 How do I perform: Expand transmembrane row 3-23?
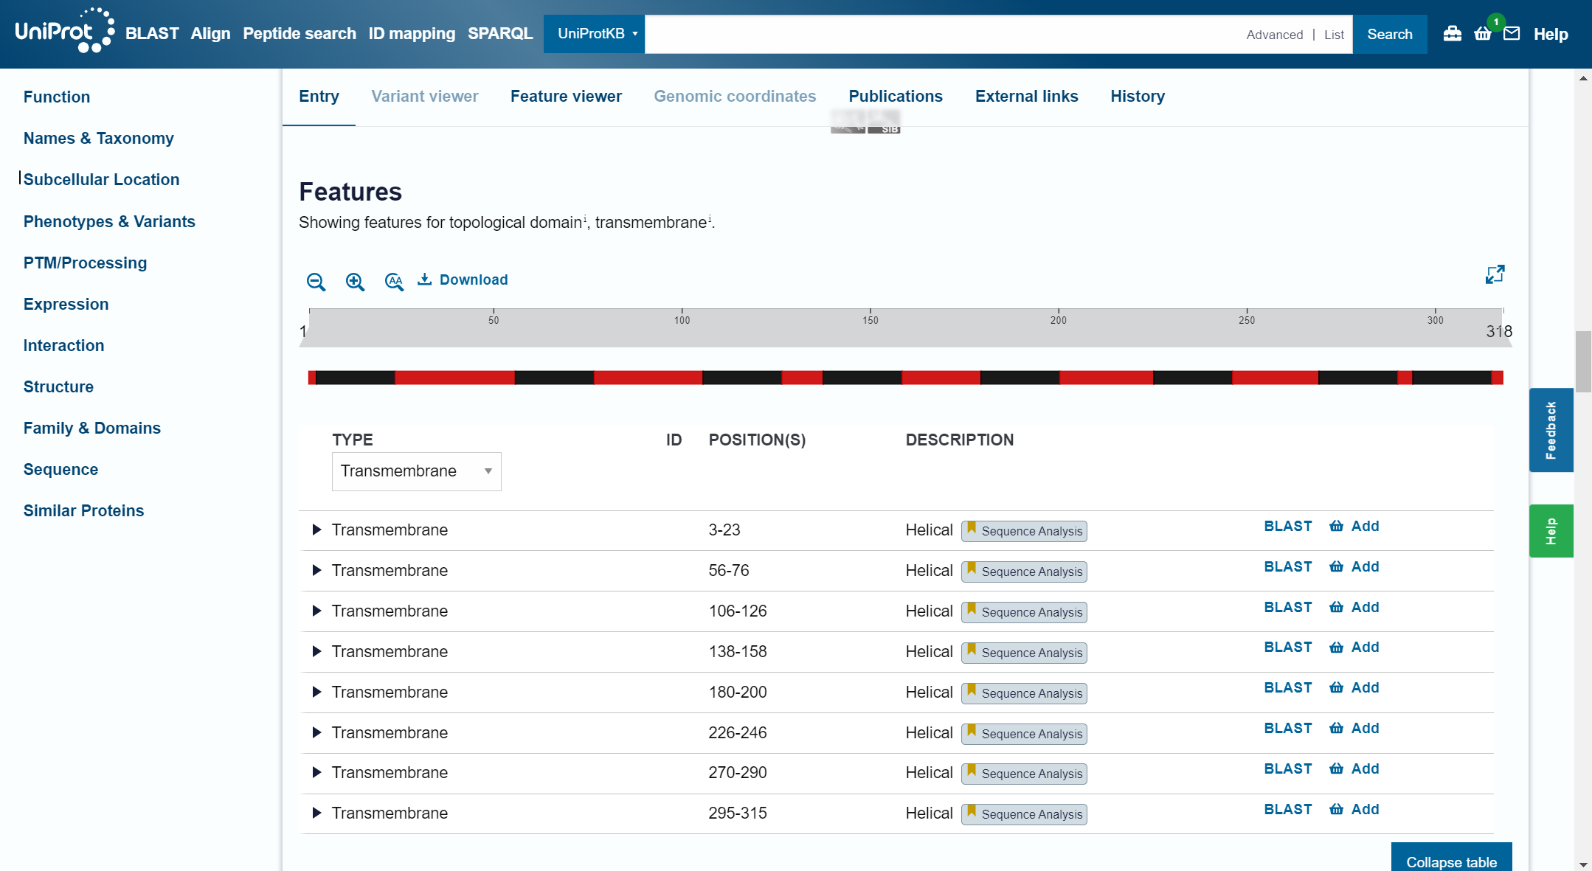[316, 530]
